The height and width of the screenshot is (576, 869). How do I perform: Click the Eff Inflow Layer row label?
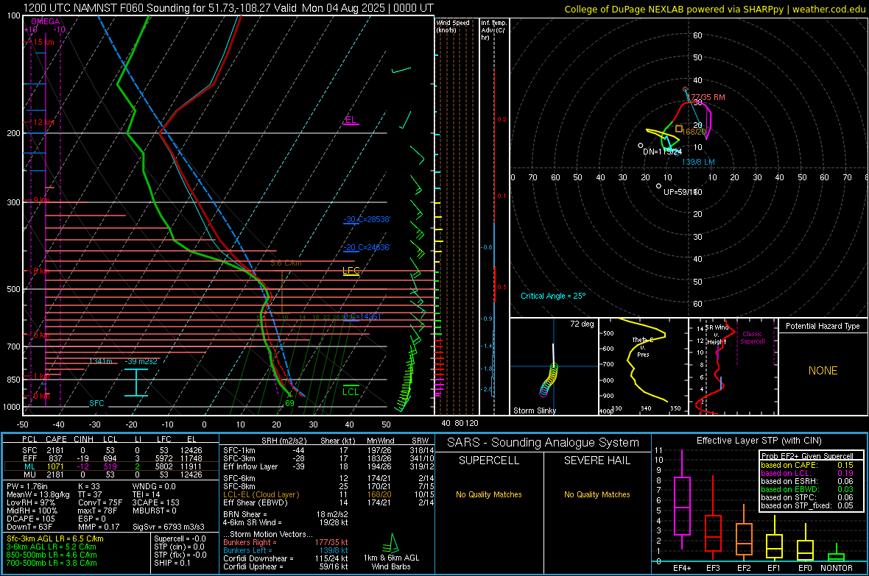[251, 466]
